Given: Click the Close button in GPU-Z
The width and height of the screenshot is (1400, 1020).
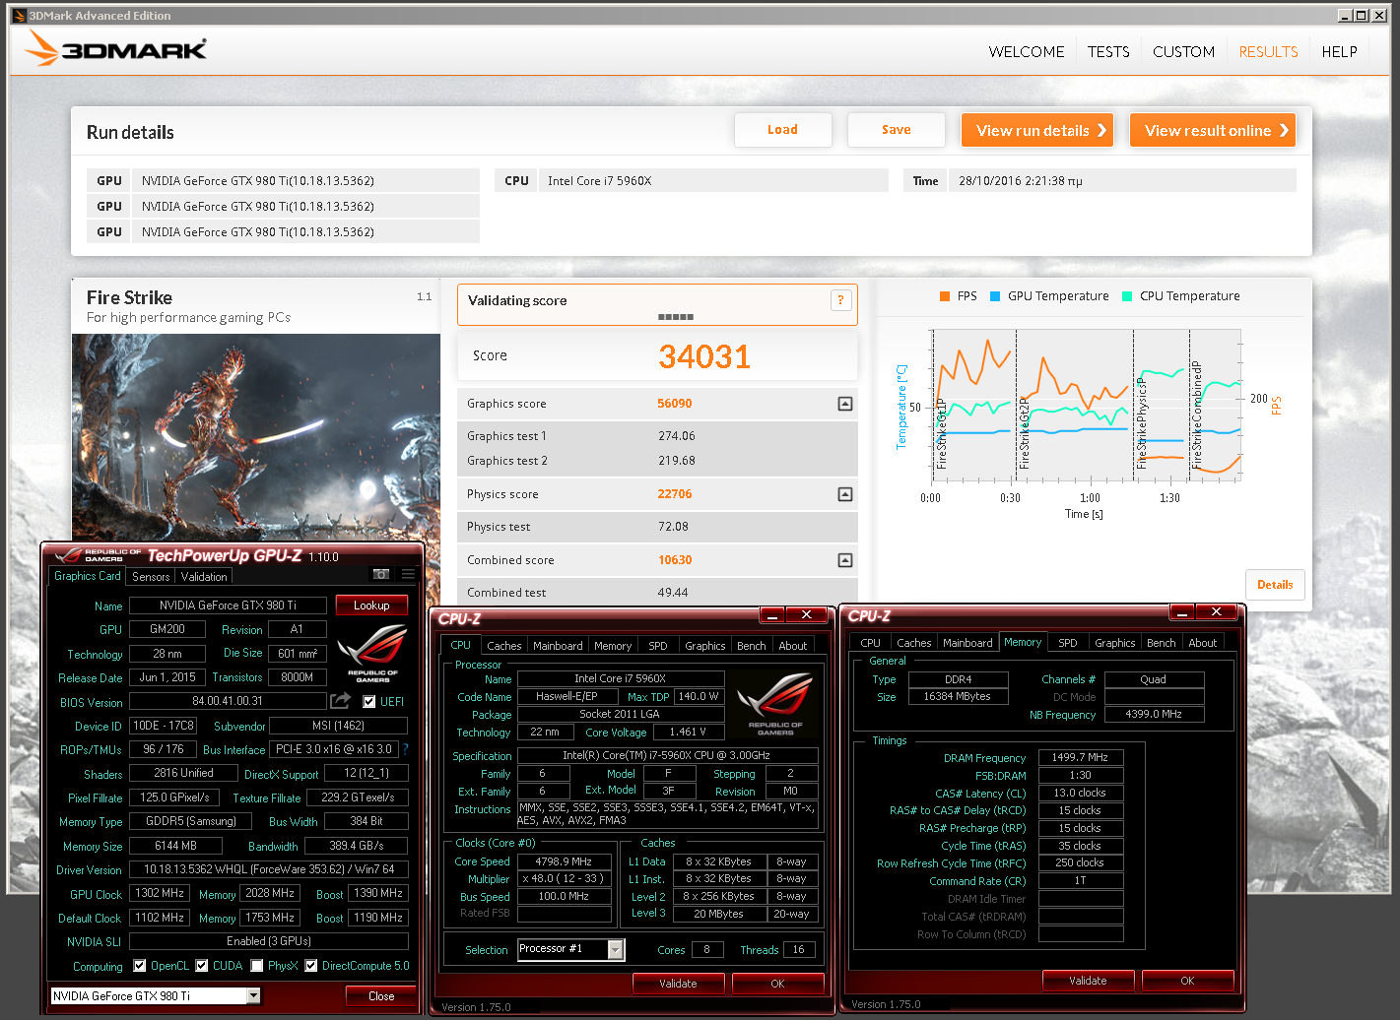Looking at the screenshot, I should (381, 996).
